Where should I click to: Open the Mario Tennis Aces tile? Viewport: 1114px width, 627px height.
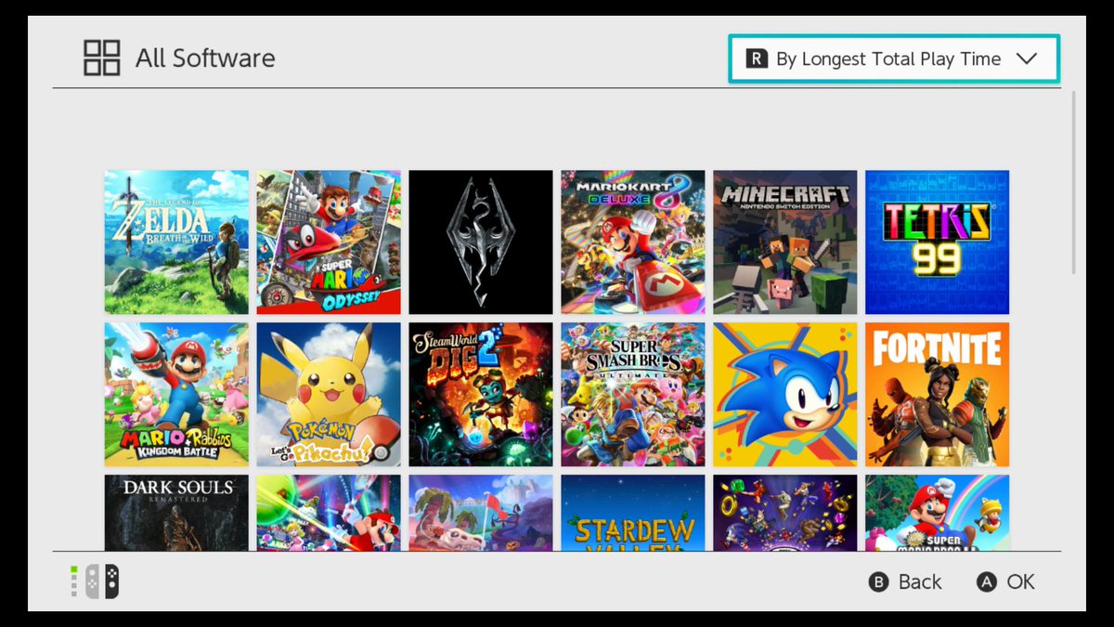point(329,513)
